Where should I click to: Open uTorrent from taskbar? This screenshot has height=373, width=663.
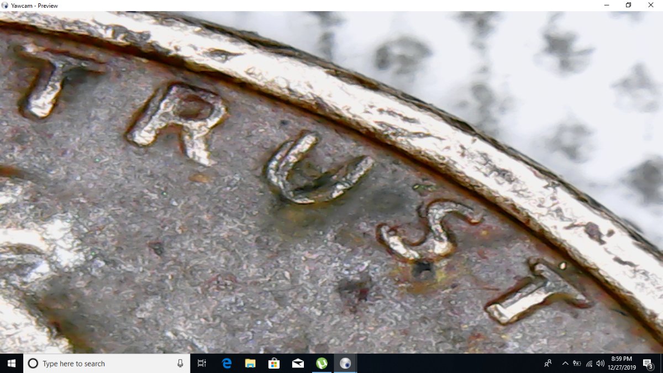pos(322,363)
